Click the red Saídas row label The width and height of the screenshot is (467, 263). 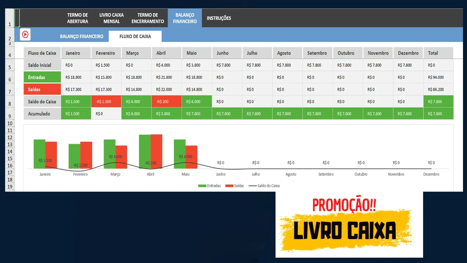42,89
